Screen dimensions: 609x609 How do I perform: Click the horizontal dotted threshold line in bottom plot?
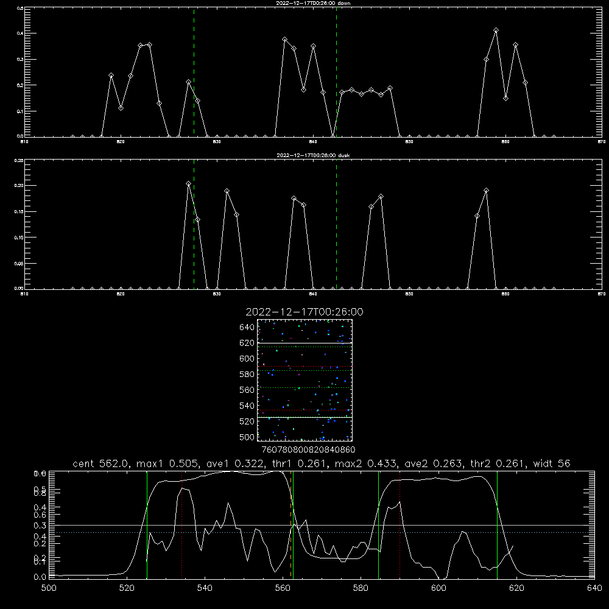tap(322, 532)
